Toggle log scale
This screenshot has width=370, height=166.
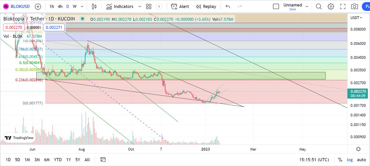350,160
